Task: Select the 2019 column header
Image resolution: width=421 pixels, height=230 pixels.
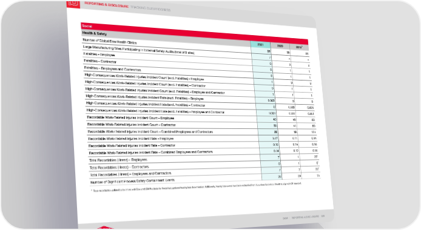Action: coord(299,47)
